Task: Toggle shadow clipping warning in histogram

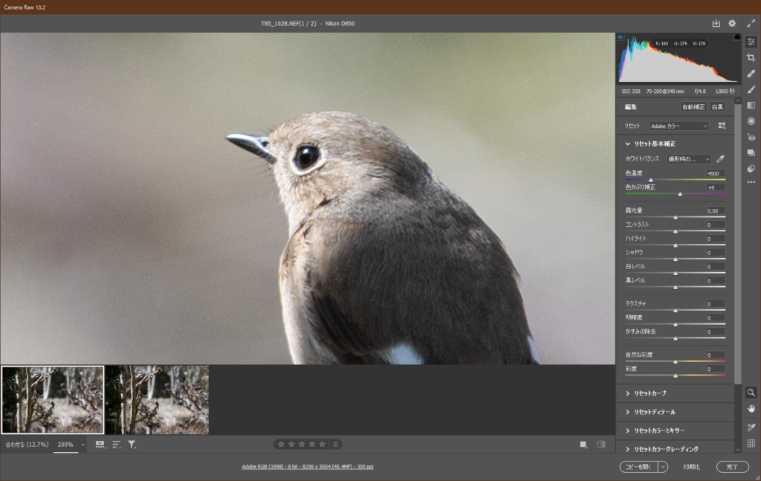Action: (x=621, y=36)
